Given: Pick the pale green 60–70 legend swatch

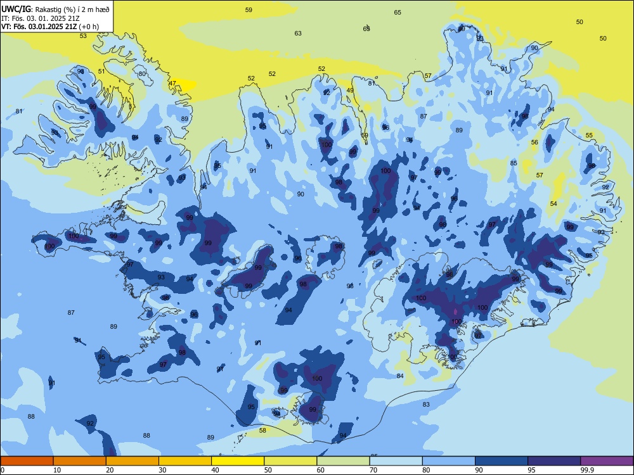Looking at the screenshot, I should point(343,461).
